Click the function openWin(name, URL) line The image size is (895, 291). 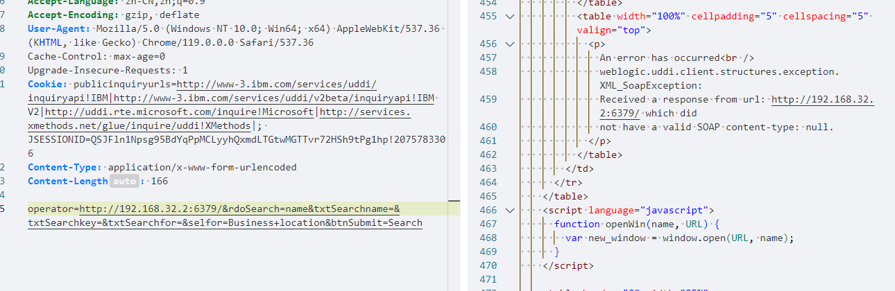point(637,224)
